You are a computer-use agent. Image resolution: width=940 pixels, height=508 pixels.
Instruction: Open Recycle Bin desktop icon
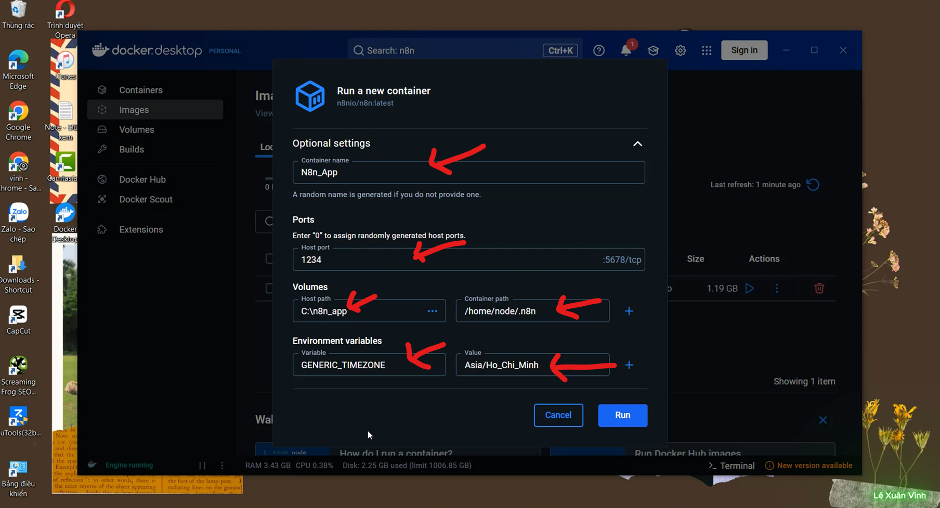click(x=18, y=15)
